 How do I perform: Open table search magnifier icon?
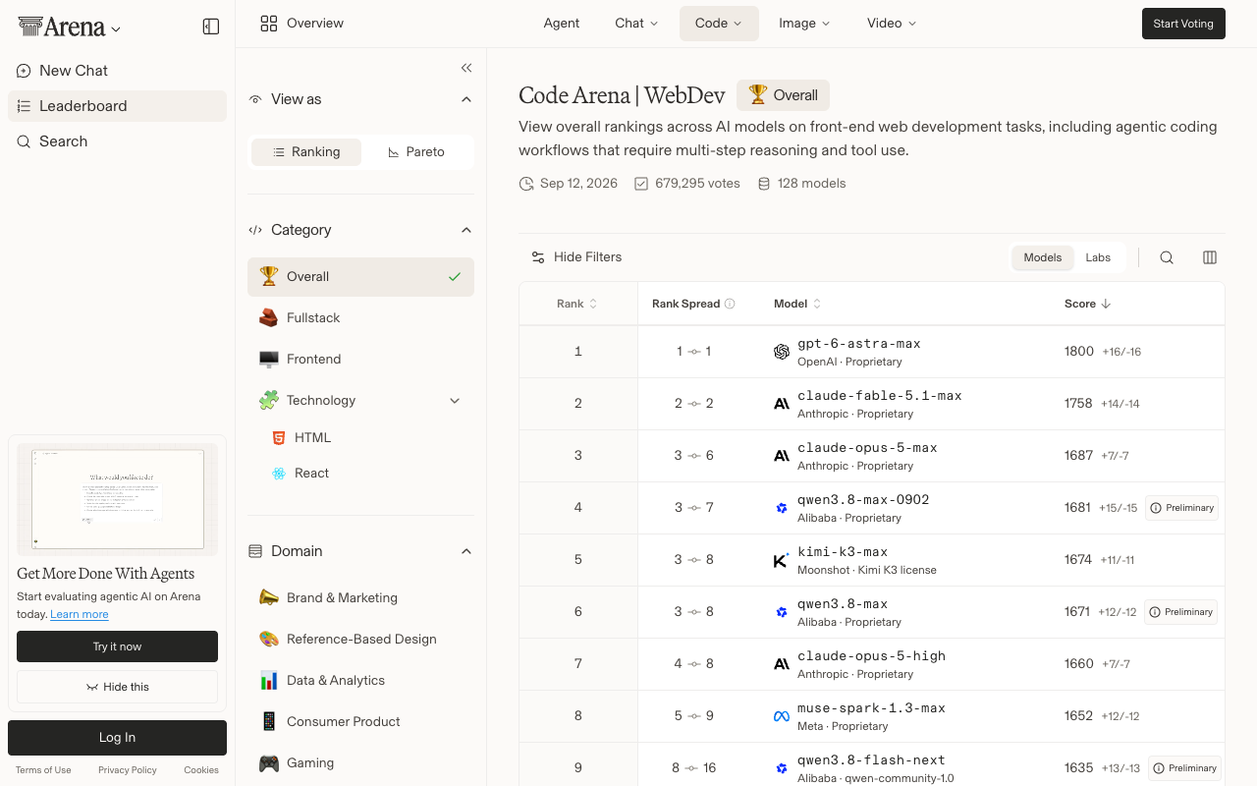click(x=1167, y=257)
